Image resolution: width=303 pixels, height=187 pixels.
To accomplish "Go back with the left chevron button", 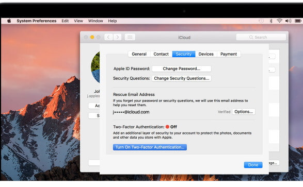I will (108, 37).
